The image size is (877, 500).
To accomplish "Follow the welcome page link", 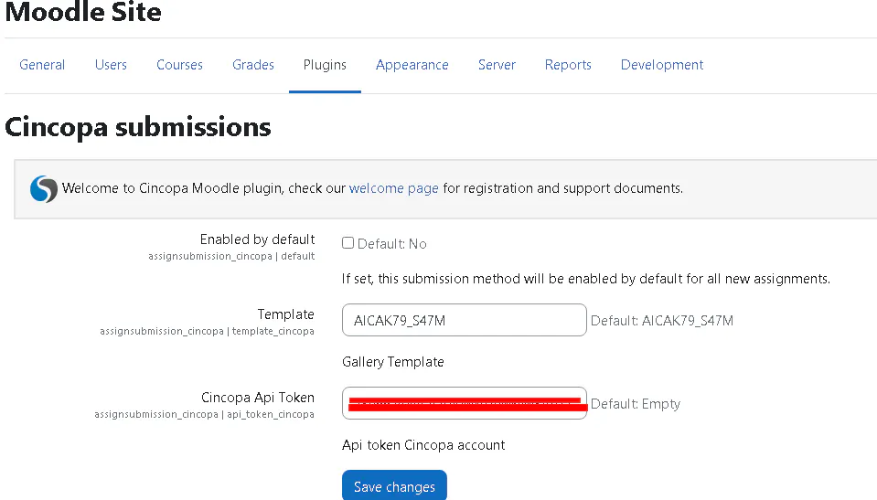I will pos(394,188).
